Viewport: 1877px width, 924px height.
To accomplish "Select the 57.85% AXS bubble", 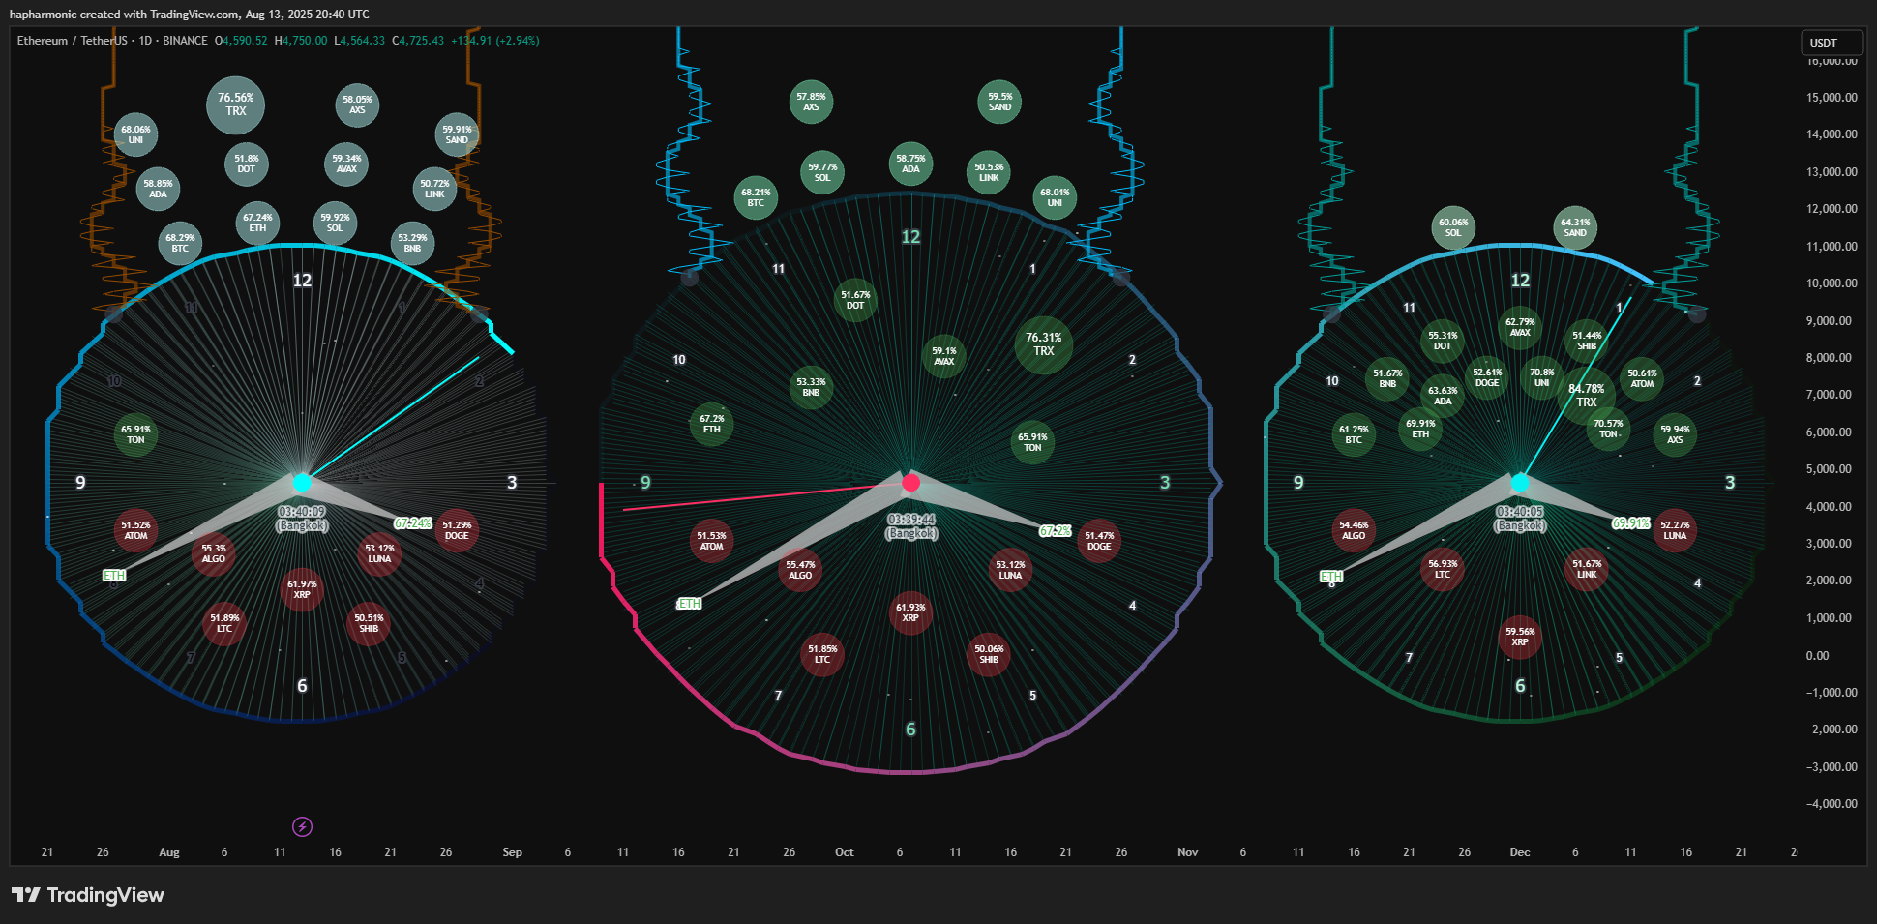I will (x=811, y=102).
